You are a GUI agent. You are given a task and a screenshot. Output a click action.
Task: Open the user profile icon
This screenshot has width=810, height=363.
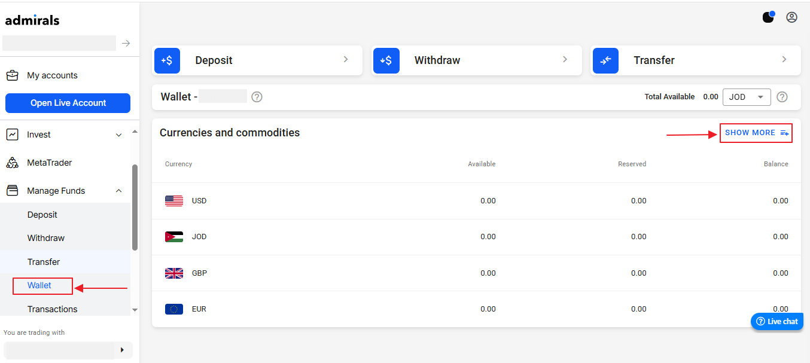pyautogui.click(x=791, y=17)
